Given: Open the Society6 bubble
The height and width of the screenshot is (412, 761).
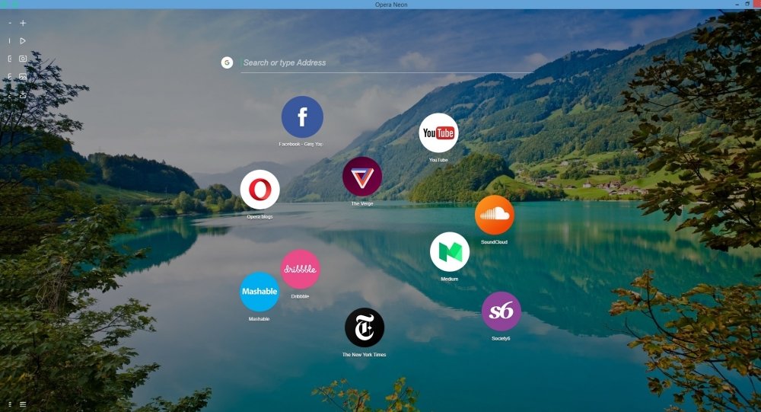Looking at the screenshot, I should [501, 311].
